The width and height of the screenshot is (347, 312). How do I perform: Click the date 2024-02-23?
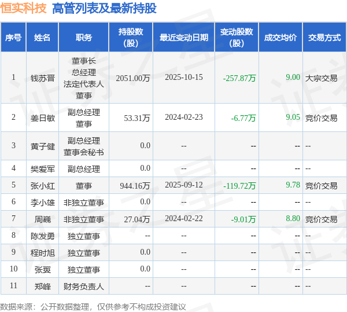point(184,117)
